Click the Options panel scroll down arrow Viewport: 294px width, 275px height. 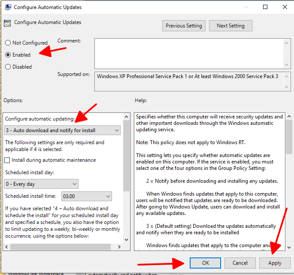coord(126,239)
